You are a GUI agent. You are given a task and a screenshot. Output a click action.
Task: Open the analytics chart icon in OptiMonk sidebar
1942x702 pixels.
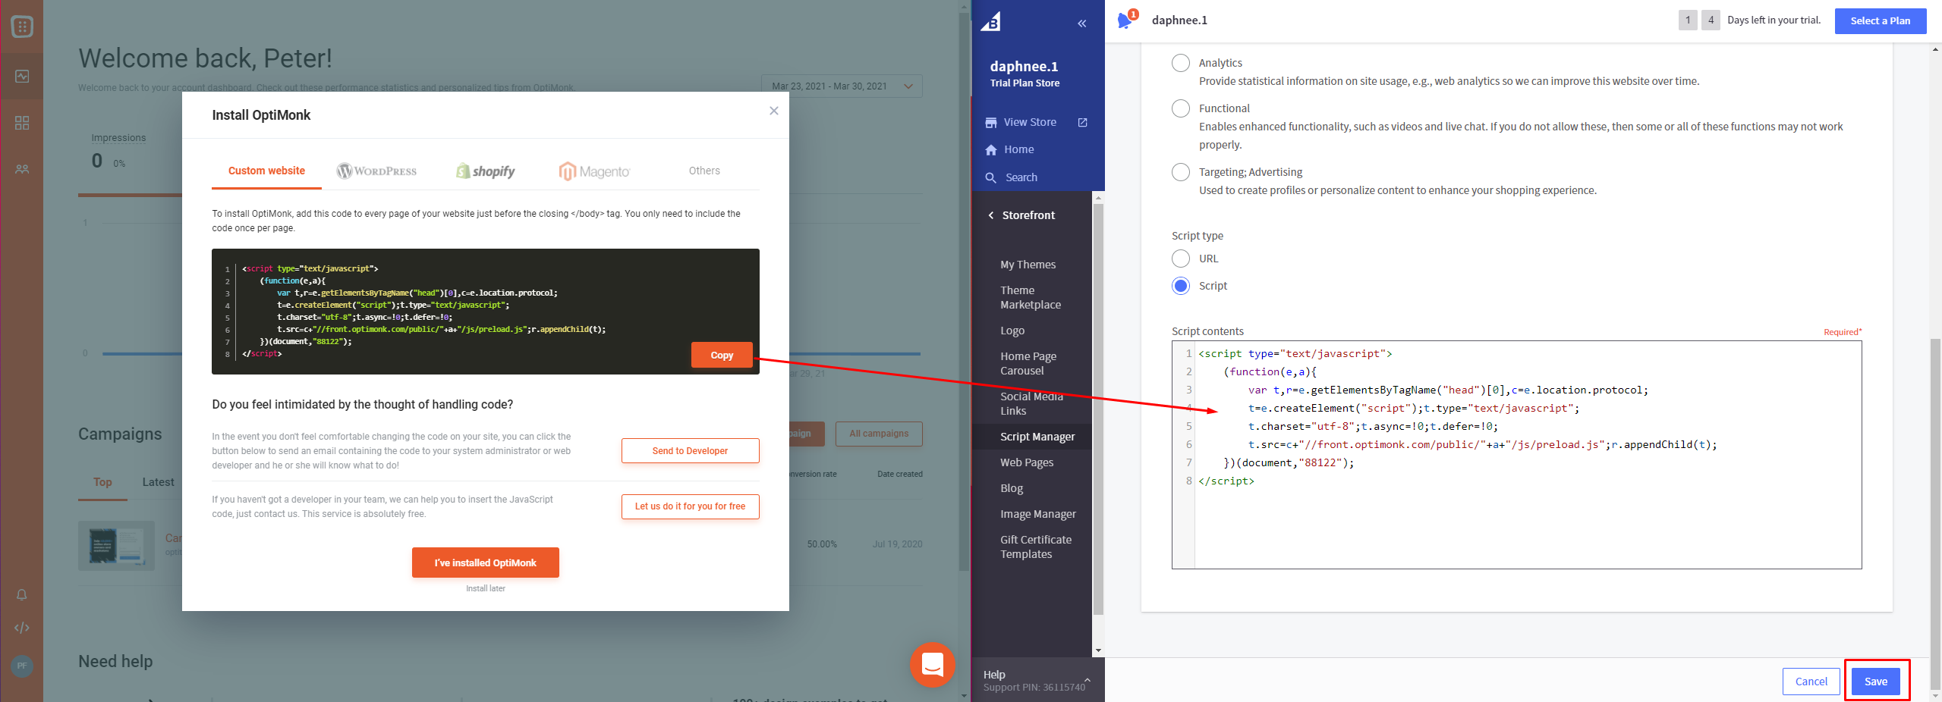tap(22, 76)
